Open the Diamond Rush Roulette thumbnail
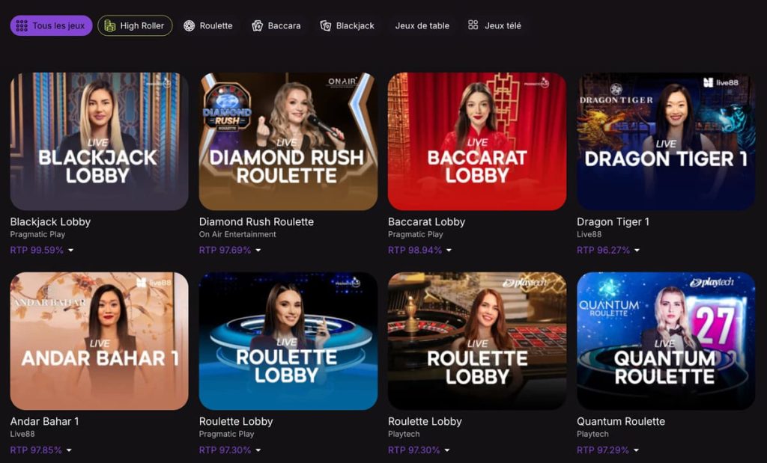Image resolution: width=767 pixels, height=463 pixels. 288,141
